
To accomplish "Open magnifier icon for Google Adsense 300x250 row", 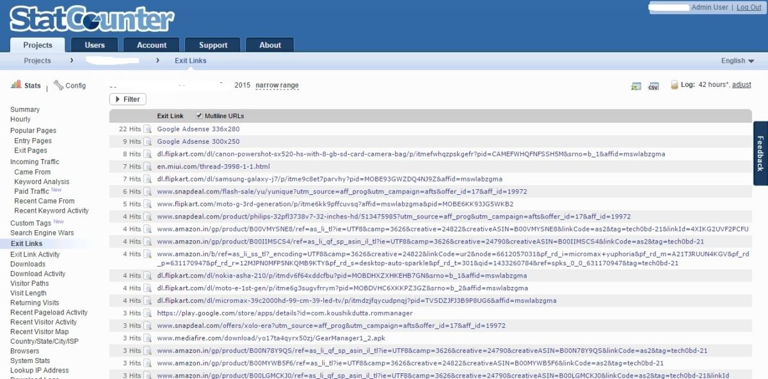I will [x=147, y=142].
